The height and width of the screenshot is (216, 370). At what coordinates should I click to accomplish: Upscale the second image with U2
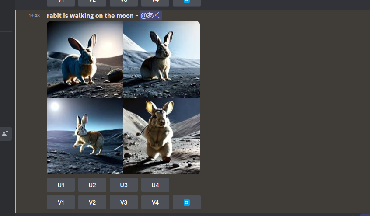pyautogui.click(x=92, y=185)
